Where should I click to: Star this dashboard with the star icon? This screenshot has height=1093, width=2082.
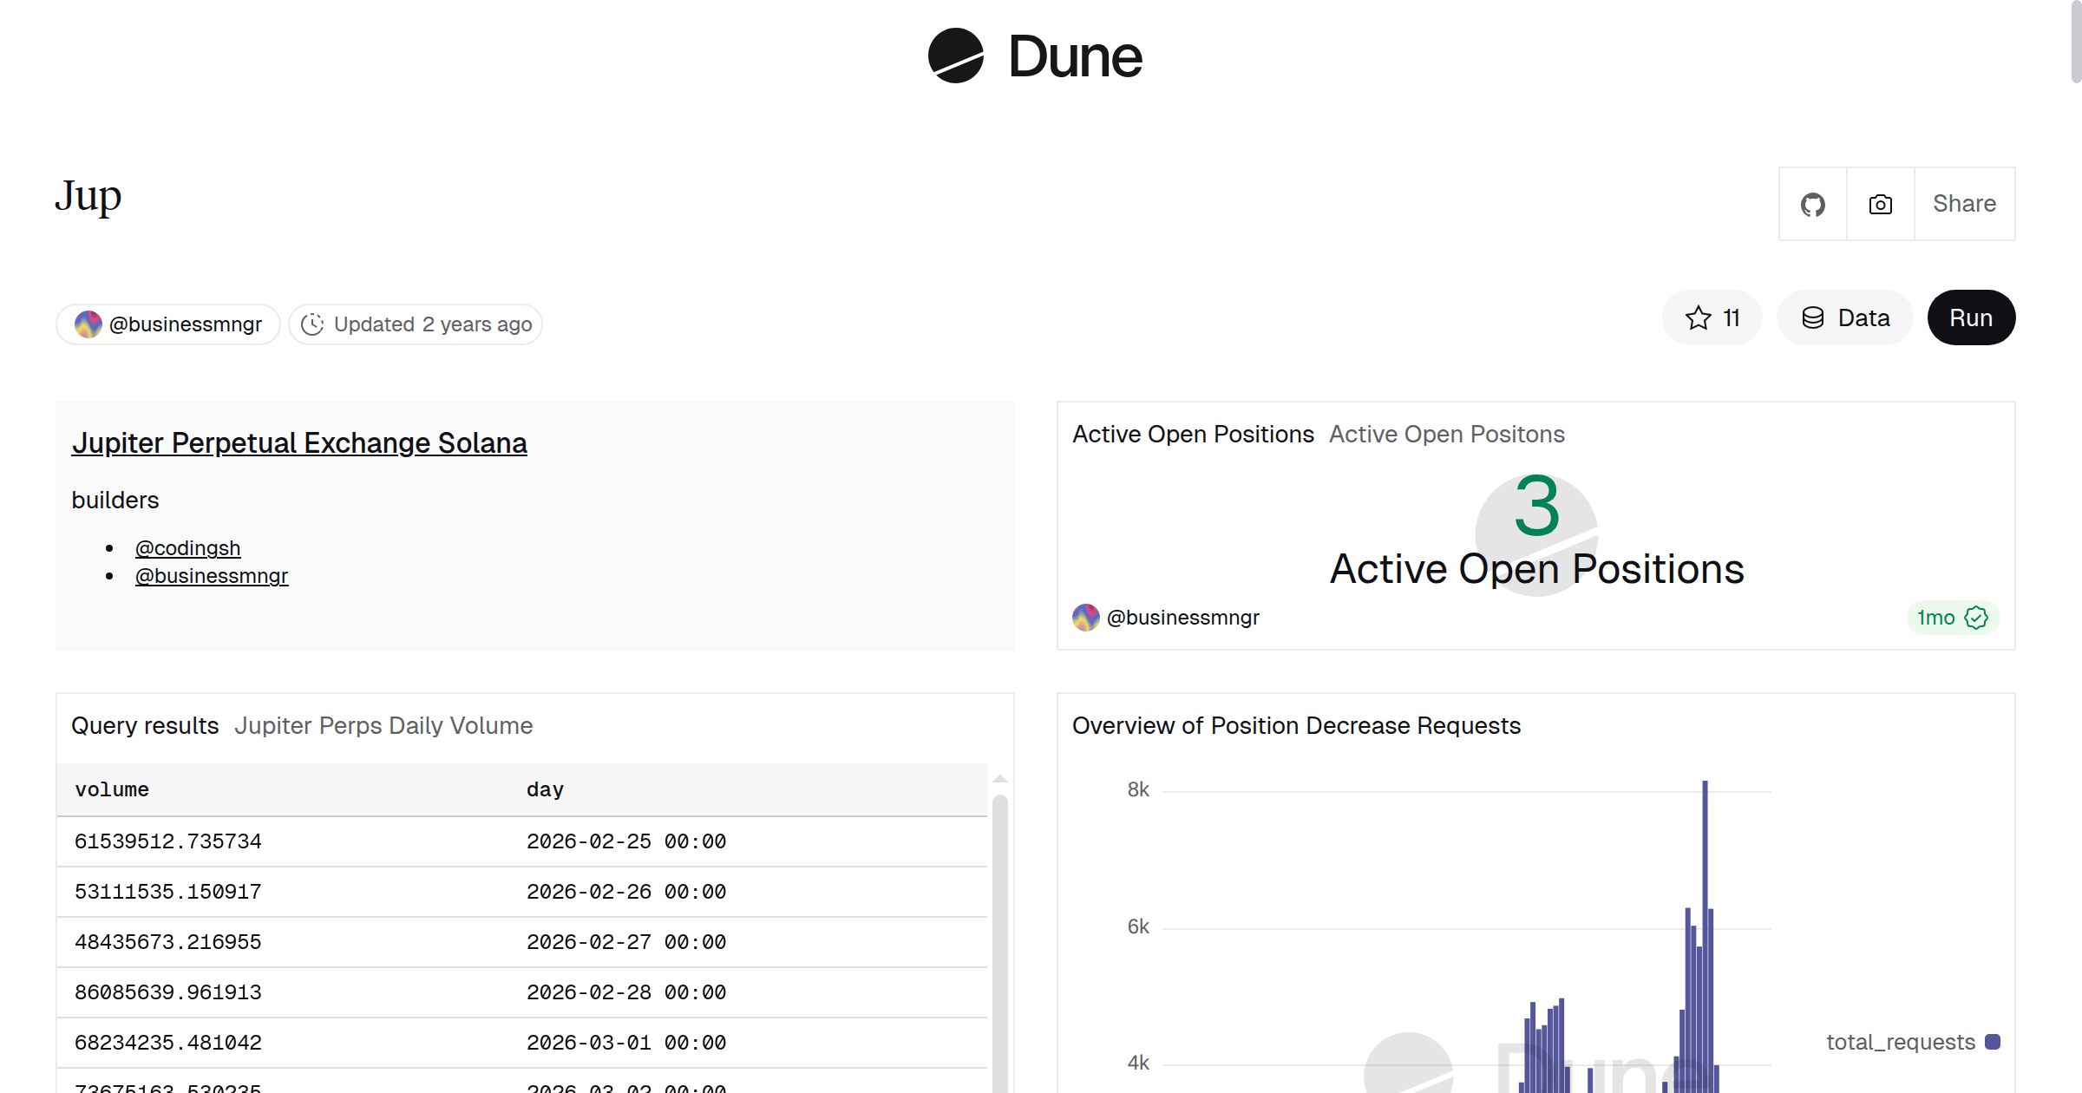tap(1698, 318)
